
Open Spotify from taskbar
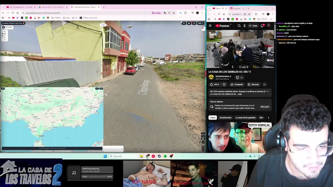click(x=165, y=156)
